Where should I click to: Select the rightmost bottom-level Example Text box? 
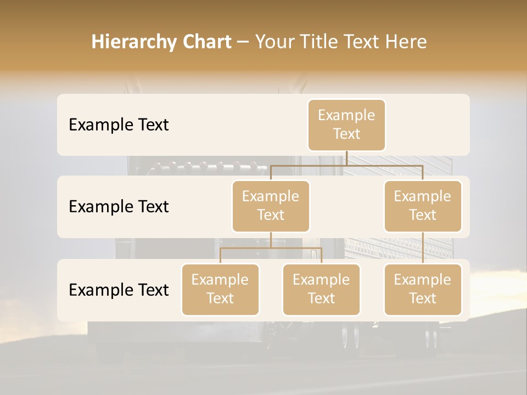tap(423, 290)
